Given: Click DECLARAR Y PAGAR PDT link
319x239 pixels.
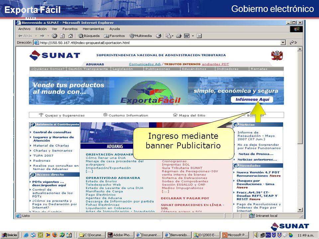Looking at the screenshot, I should click(x=185, y=198).
